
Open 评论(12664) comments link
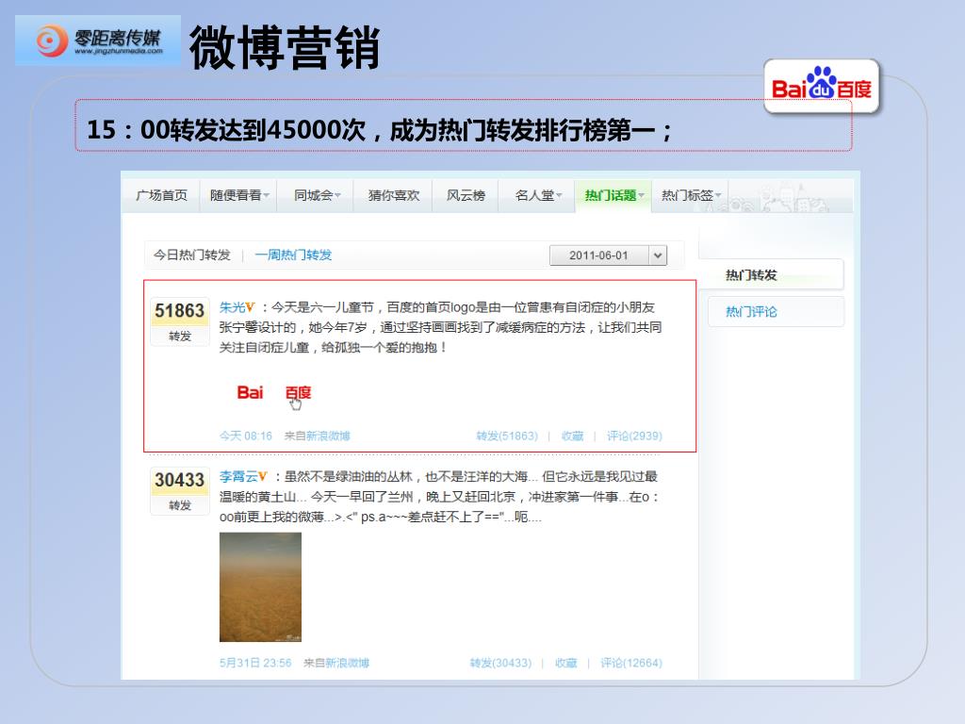[x=631, y=663]
